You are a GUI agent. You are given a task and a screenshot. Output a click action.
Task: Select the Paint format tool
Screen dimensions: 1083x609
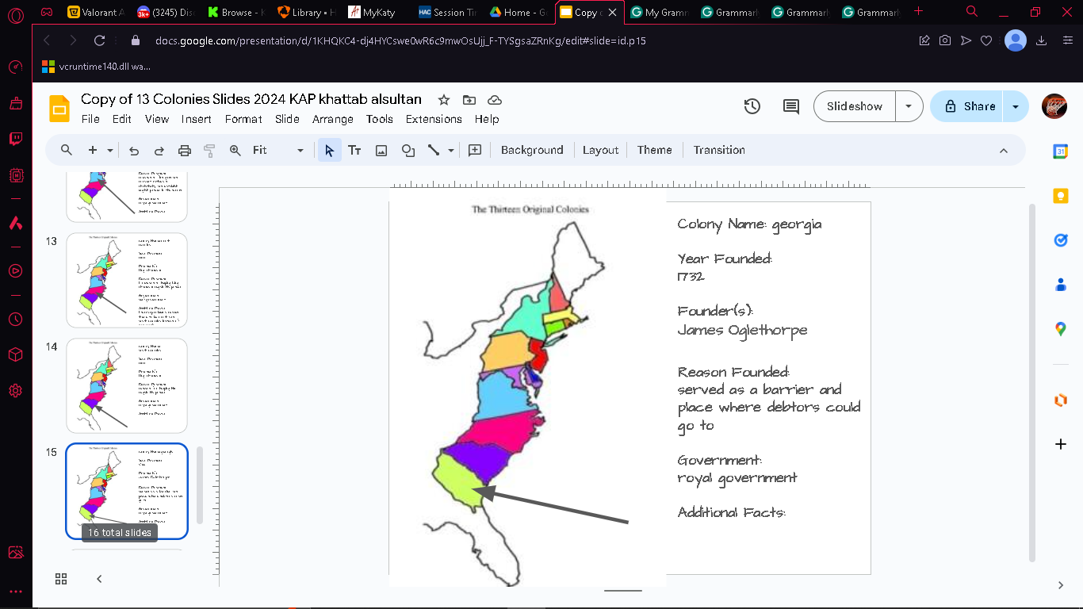(210, 150)
